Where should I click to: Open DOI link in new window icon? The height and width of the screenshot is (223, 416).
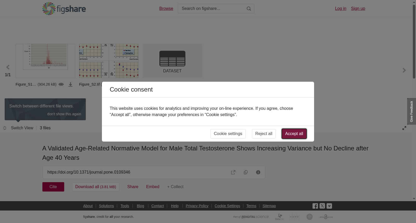click(233, 172)
